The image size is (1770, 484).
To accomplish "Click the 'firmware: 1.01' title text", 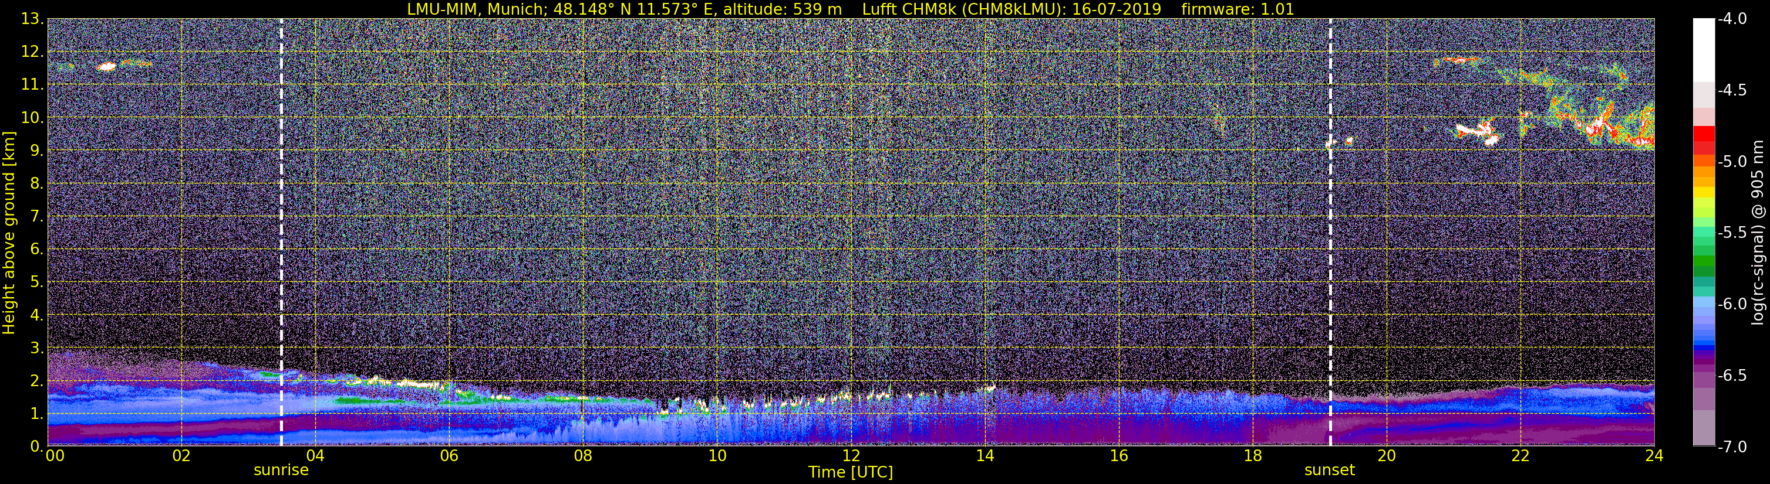I will click(x=1239, y=9).
